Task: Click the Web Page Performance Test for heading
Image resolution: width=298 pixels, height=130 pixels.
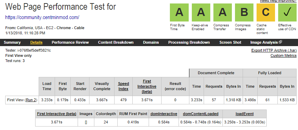Action: (61, 7)
